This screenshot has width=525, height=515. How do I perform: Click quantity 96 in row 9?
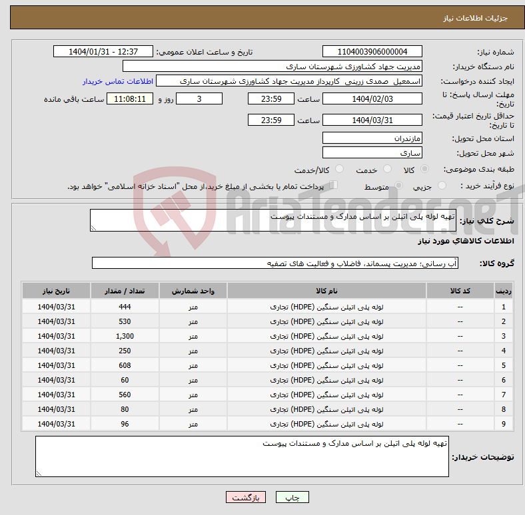click(x=125, y=424)
